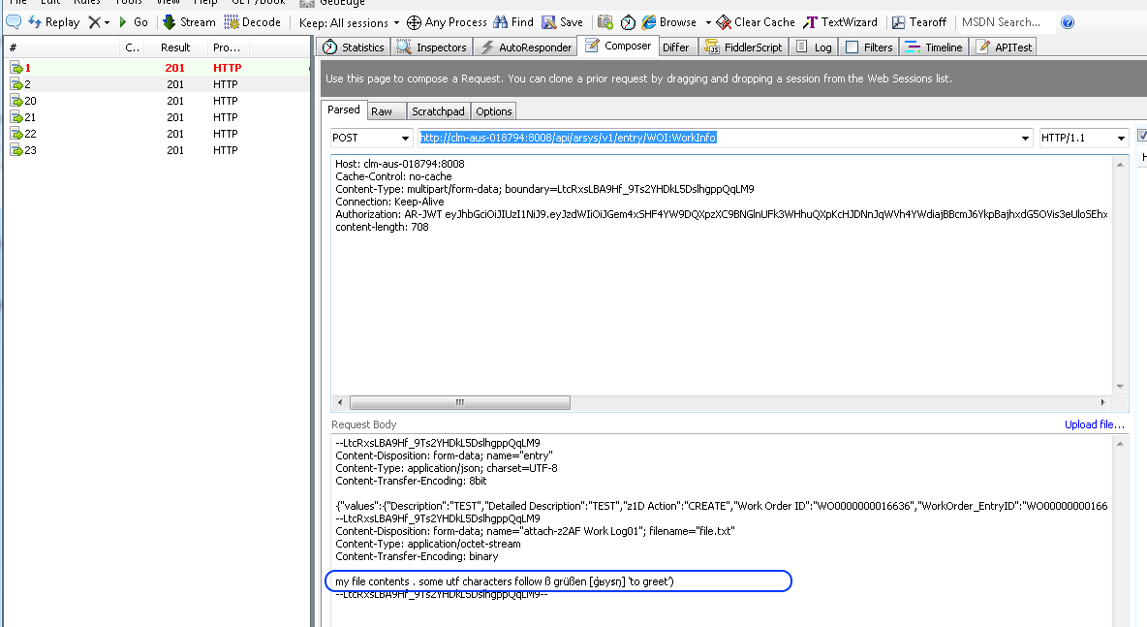Image resolution: width=1147 pixels, height=627 pixels.
Task: Open the Raw composer sub-tab
Action: (382, 111)
